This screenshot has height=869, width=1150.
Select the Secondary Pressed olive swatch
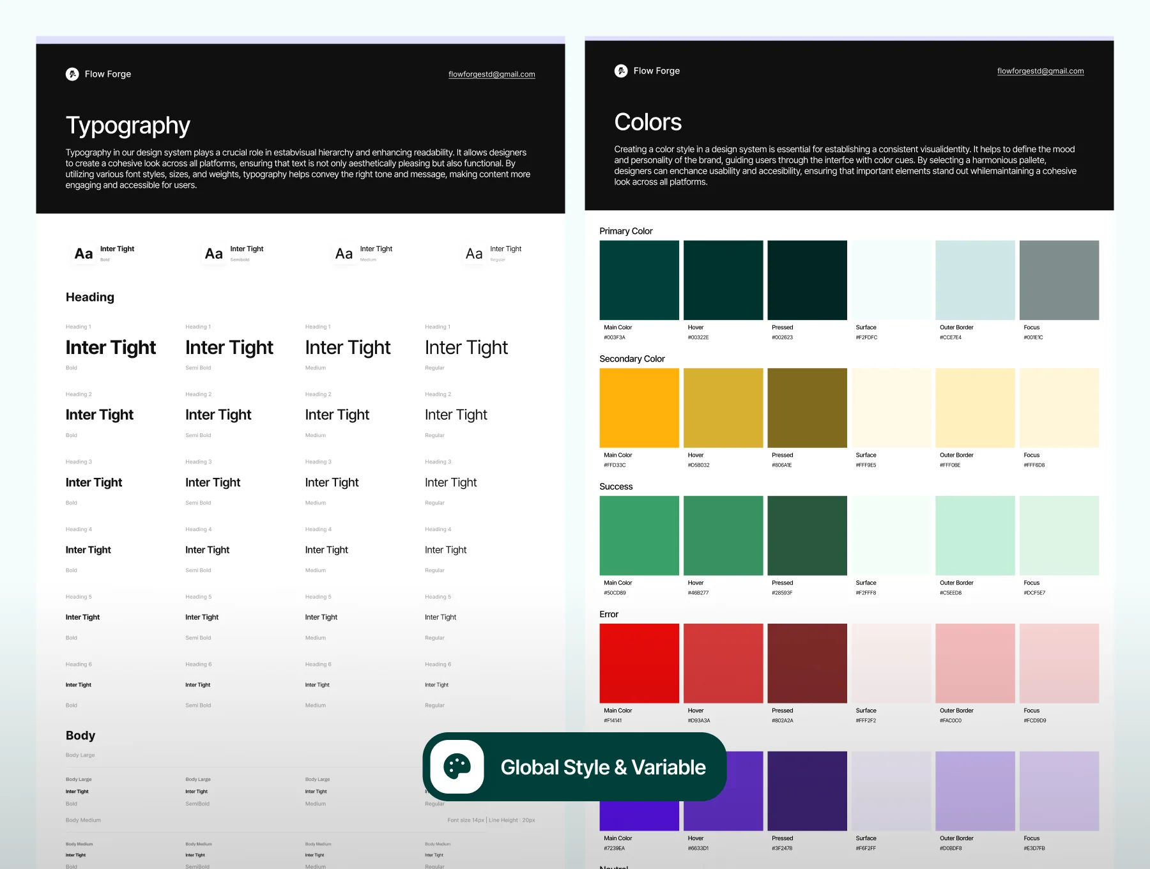click(x=808, y=408)
